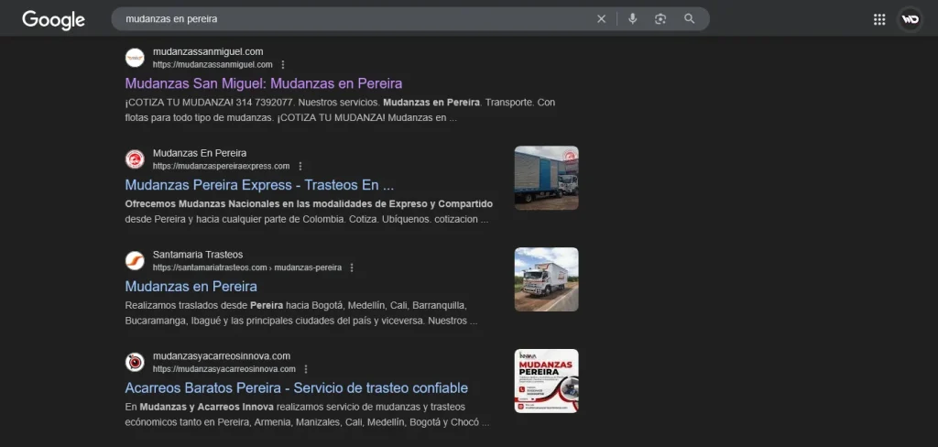This screenshot has height=447, width=938.
Task: Click the site name 'Mudanzas En Pereira'
Action: click(199, 153)
